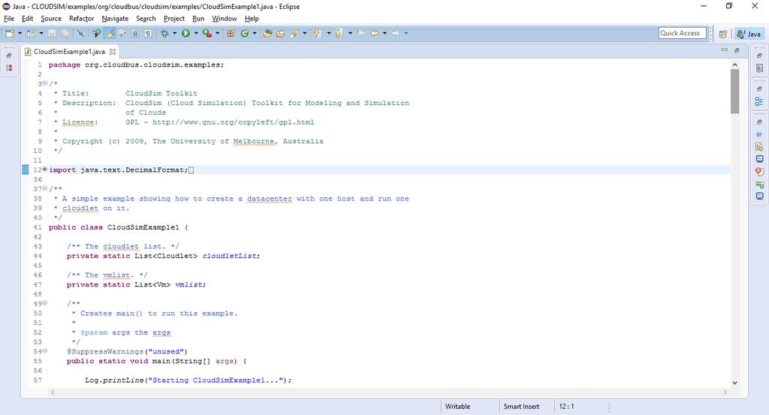
Task: Click the Writable status entry
Action: 457,407
